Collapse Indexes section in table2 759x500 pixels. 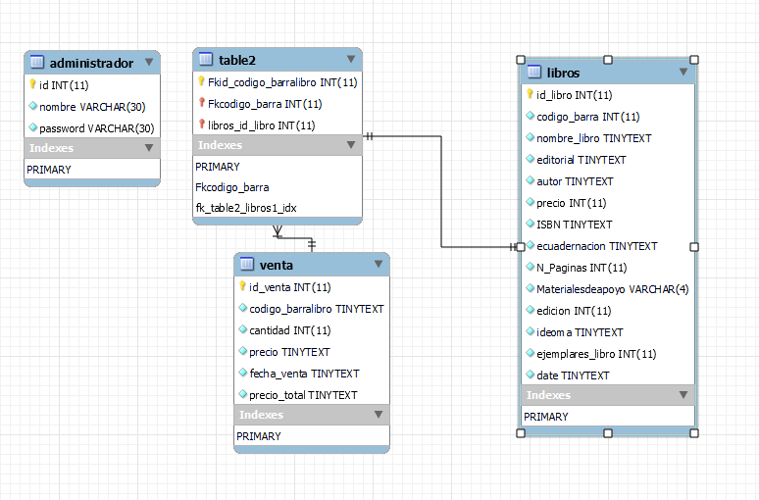351,145
